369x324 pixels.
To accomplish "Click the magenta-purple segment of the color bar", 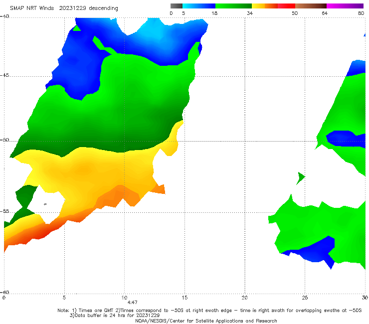I will 345,6.
